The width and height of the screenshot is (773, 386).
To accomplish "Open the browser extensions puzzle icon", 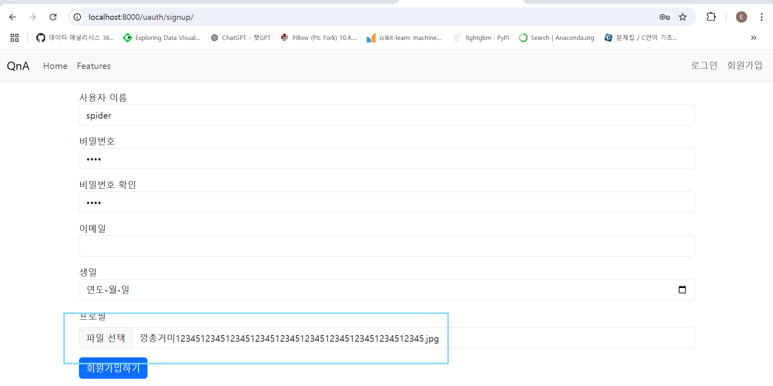I will [711, 17].
